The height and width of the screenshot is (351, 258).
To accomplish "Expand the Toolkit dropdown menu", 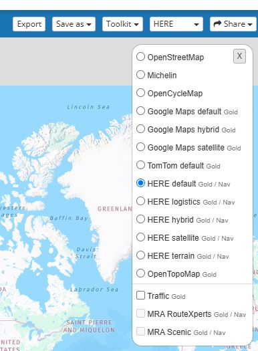I will pyautogui.click(x=122, y=24).
